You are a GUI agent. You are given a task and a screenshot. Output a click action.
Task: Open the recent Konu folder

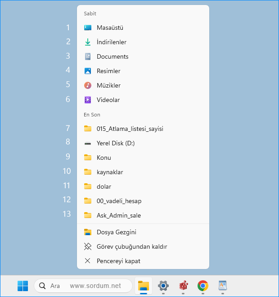pyautogui.click(x=143, y=158)
